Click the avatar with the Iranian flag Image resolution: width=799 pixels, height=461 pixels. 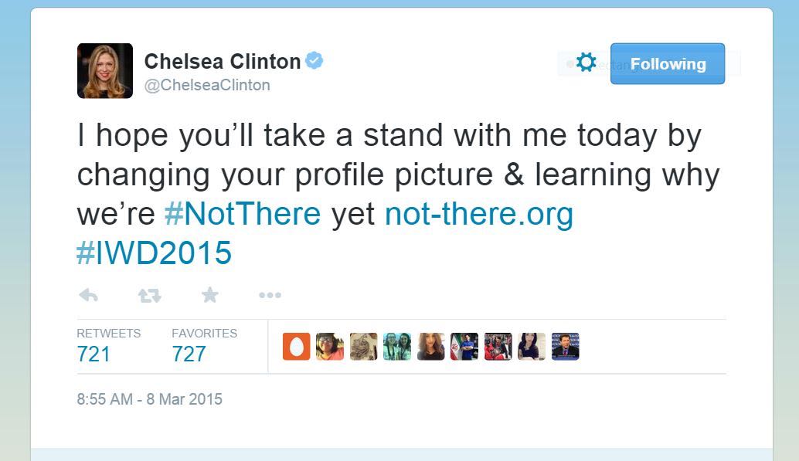coord(464,347)
